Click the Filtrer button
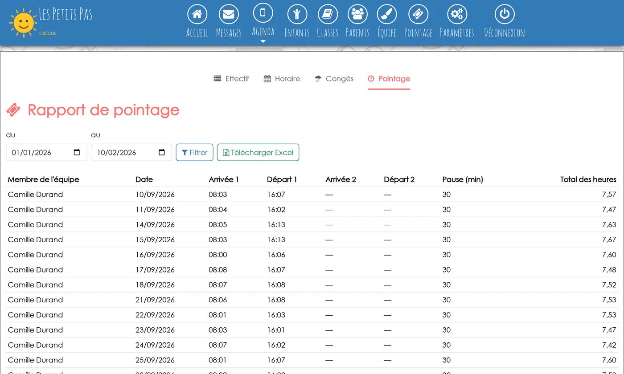 (194, 152)
